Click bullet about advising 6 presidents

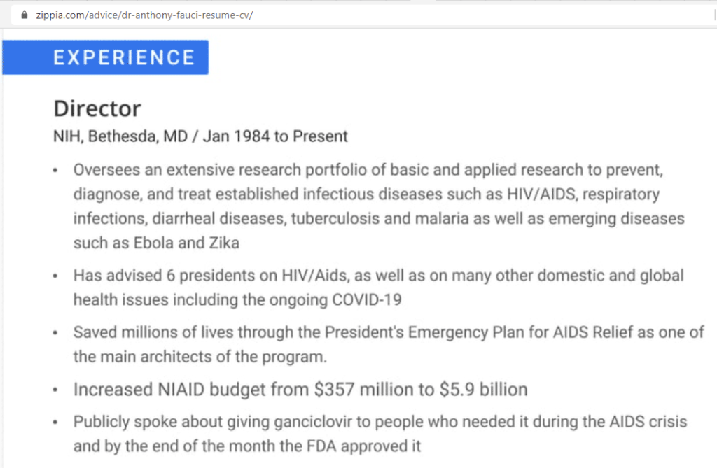[x=379, y=288]
